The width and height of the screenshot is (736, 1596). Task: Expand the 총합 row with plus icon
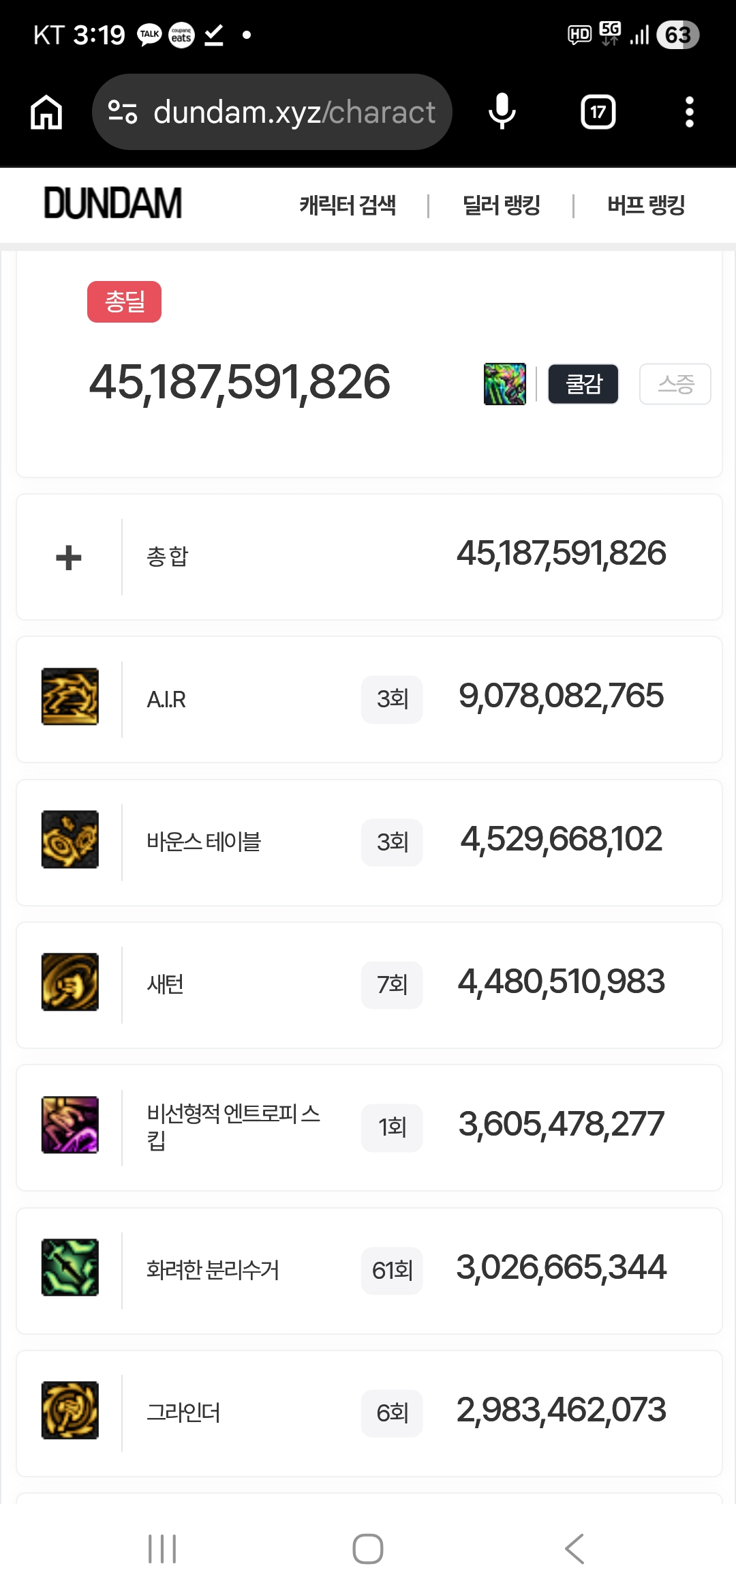tap(69, 558)
